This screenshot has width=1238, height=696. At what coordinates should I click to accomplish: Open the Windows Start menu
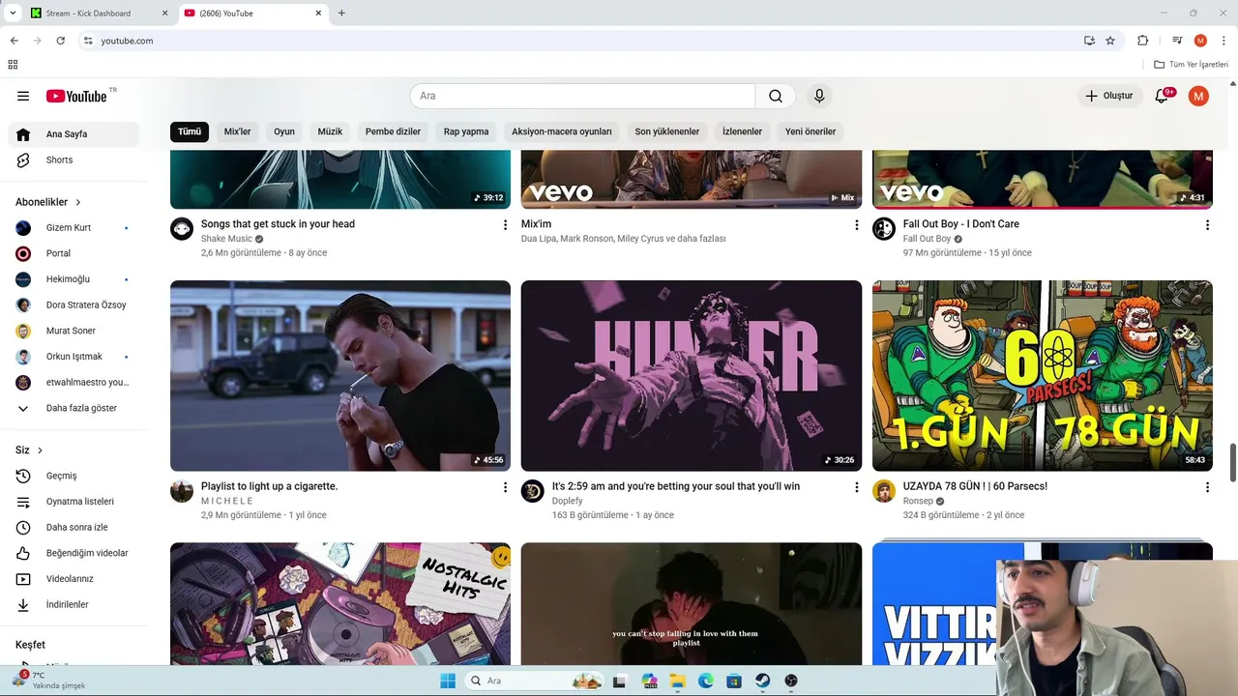(x=448, y=681)
